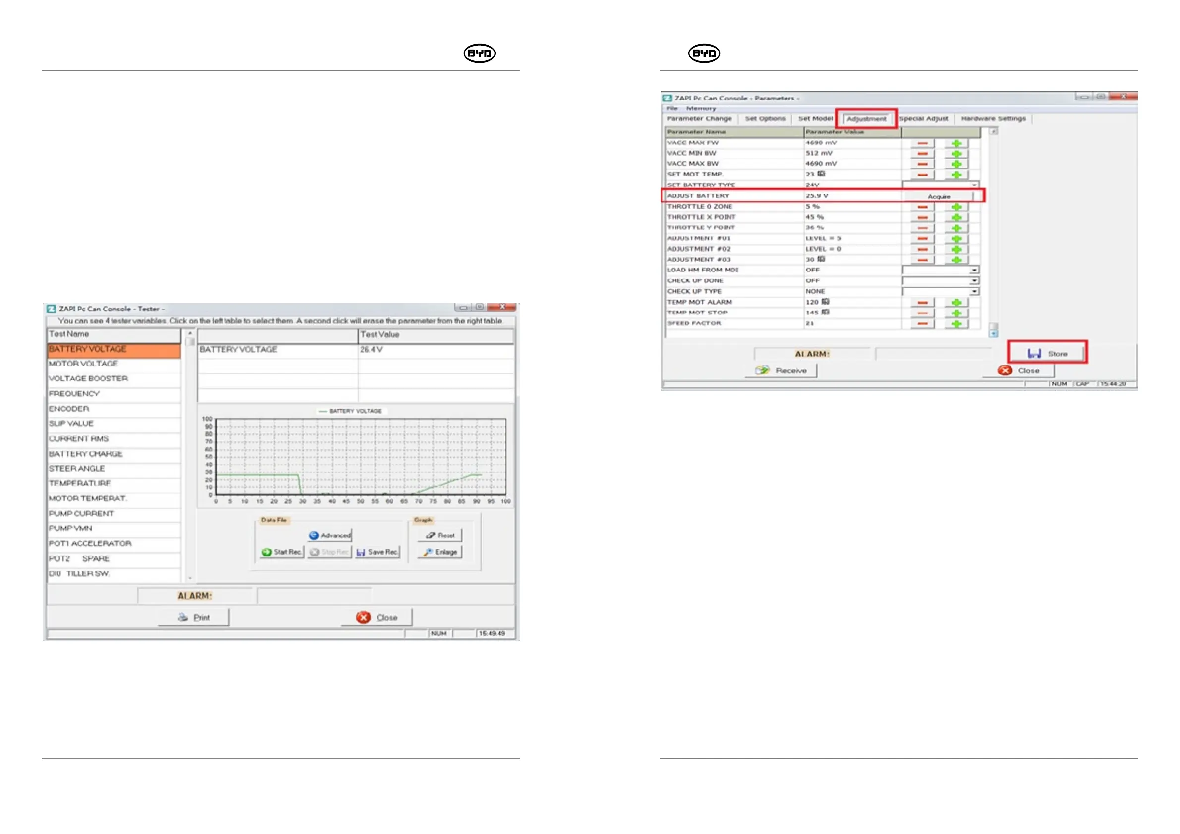
Task: Open the CHECK UP DONE dropdown arrow
Action: (x=974, y=281)
